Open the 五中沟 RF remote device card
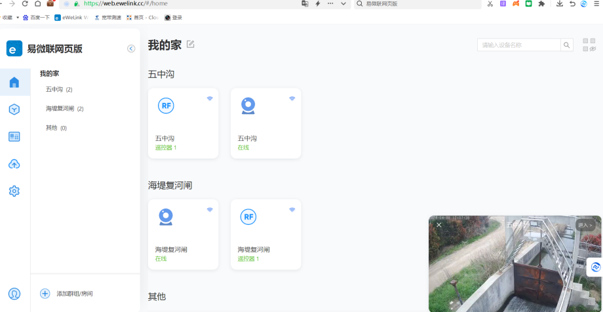This screenshot has height=312, width=603. (x=183, y=123)
